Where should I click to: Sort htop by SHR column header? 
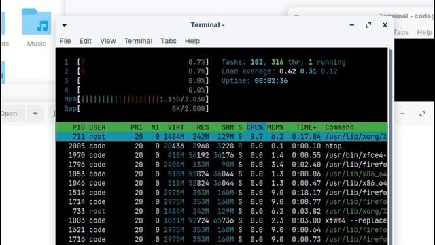[228, 127]
